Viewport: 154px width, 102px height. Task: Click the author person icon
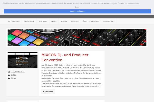(9, 75)
